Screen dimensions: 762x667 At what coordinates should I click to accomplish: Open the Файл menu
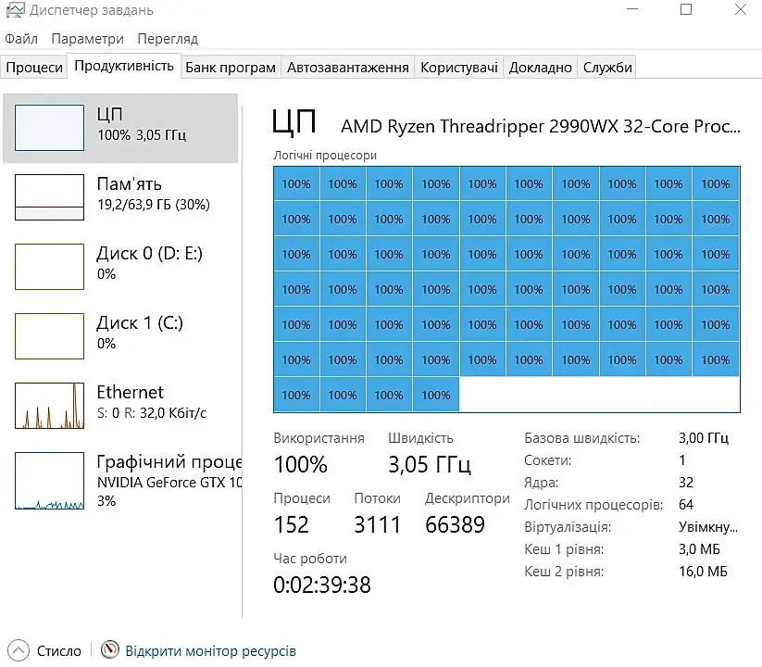click(x=21, y=38)
